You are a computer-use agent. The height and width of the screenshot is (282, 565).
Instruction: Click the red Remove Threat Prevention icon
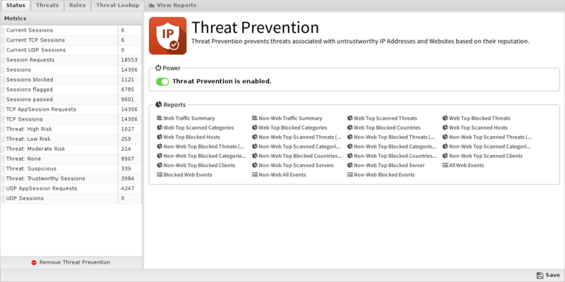tap(34, 262)
